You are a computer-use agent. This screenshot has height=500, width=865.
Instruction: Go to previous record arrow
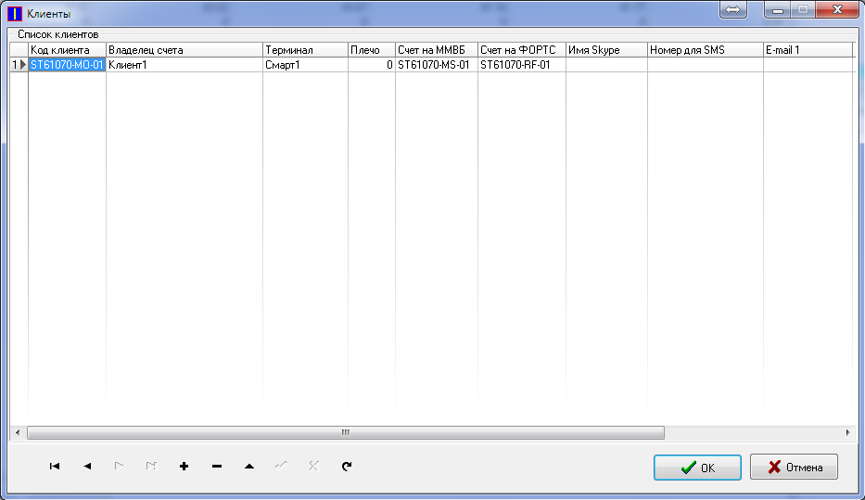click(x=87, y=467)
